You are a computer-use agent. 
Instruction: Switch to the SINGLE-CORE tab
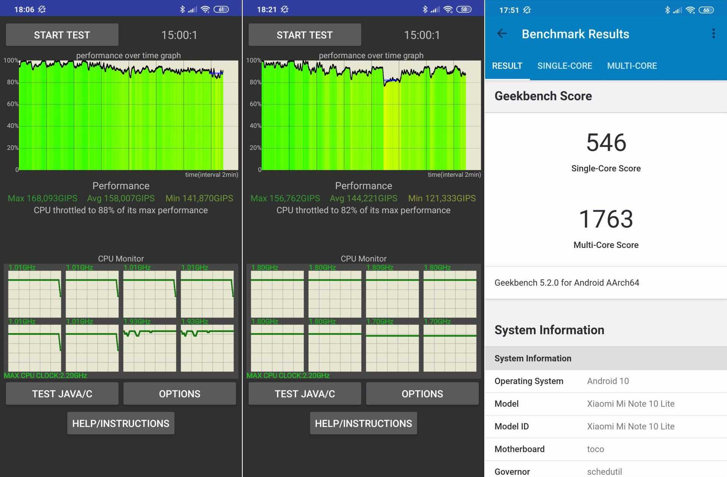[565, 66]
